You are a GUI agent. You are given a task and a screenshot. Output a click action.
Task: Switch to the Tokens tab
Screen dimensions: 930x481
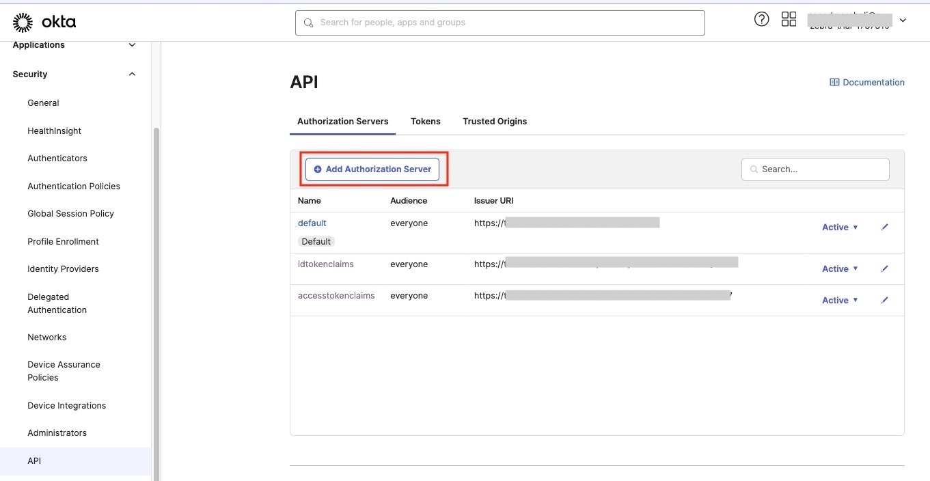(x=425, y=122)
